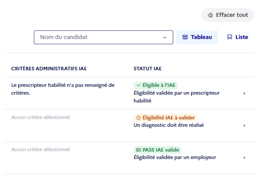Click the STATUT IAE column header
The width and height of the screenshot is (262, 183).
(148, 69)
